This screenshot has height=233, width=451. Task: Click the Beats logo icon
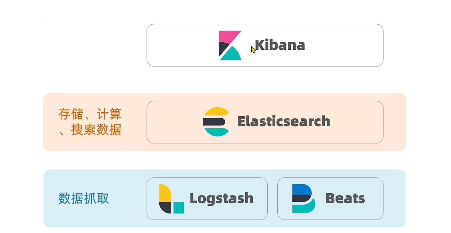coord(304,198)
